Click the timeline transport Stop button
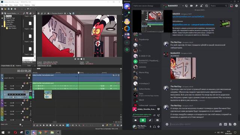Image resolution: width=240 pixels, height=135 pixels. pyautogui.click(x=50, y=125)
